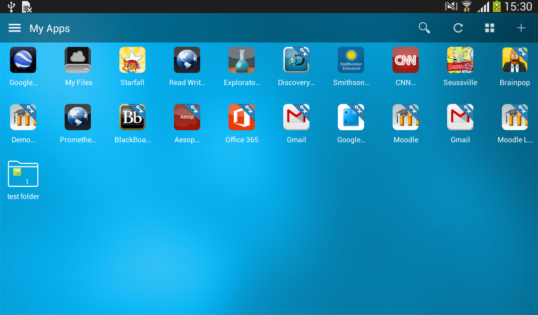
Task: Tap the 15:30 clock
Action: (x=518, y=6)
